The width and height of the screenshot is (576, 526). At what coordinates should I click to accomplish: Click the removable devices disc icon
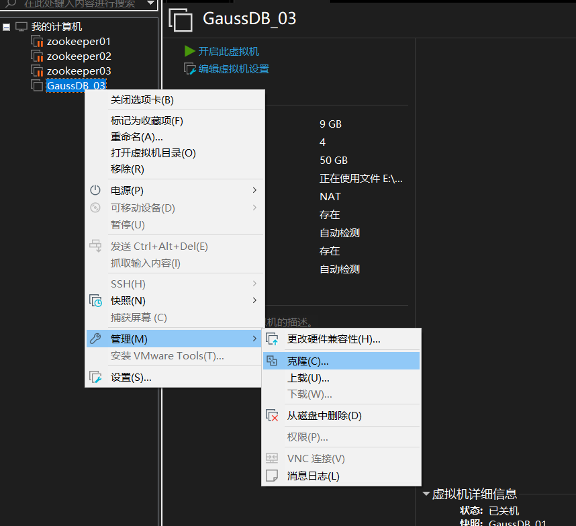tap(95, 208)
